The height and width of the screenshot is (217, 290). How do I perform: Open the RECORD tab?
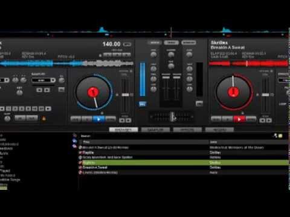click(x=219, y=130)
